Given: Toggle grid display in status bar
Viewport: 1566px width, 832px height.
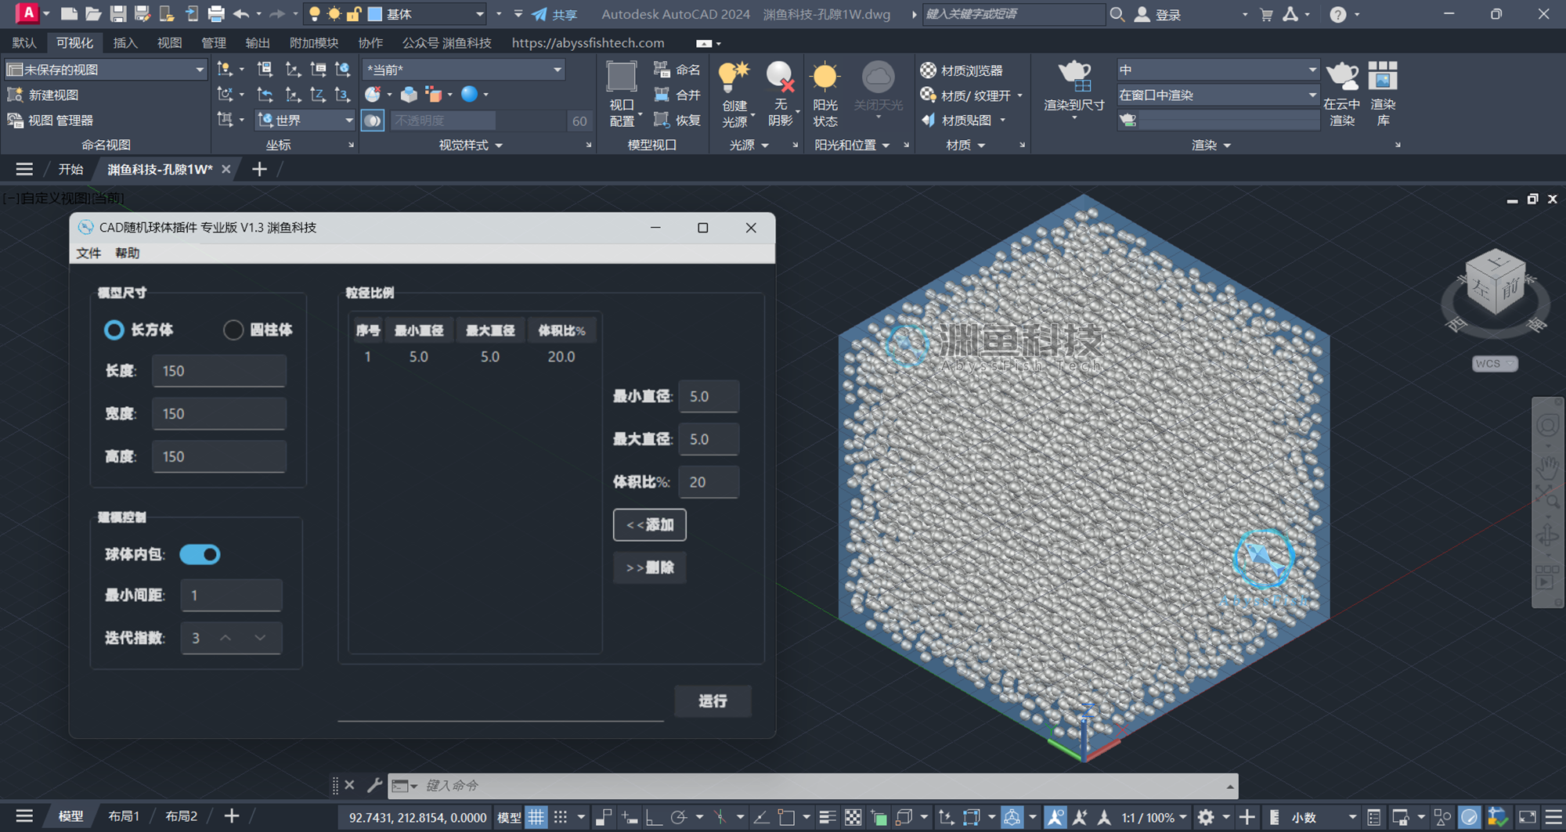Looking at the screenshot, I should (x=536, y=817).
